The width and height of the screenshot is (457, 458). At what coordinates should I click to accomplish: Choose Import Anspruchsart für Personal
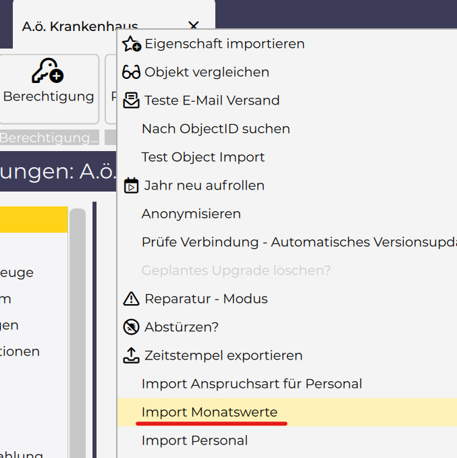pos(252,384)
